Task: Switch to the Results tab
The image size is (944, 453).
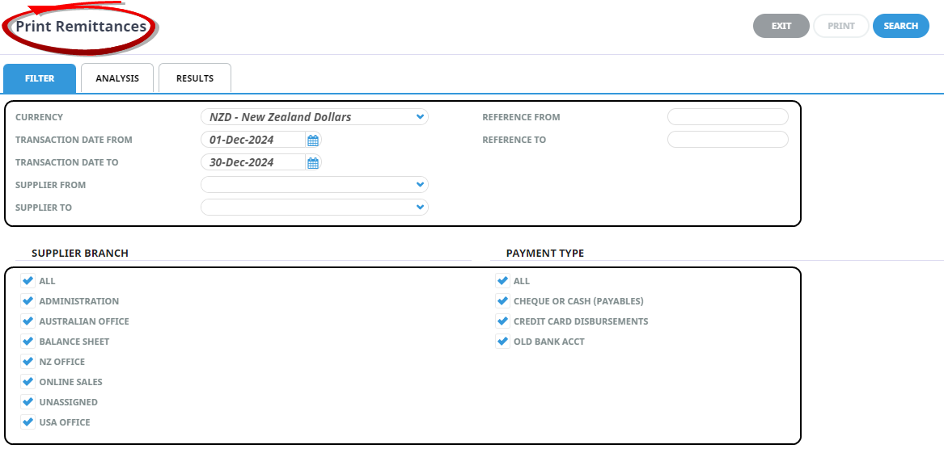Action: coord(195,78)
